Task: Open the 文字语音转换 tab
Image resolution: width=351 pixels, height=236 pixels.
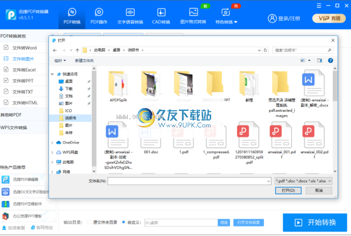Action: point(130,16)
